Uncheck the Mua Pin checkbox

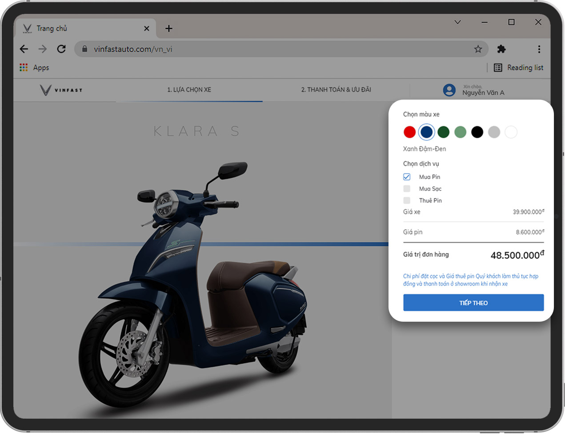click(x=407, y=177)
